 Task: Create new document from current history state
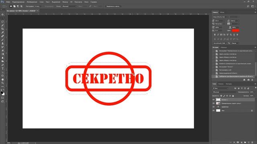click(x=244, y=80)
